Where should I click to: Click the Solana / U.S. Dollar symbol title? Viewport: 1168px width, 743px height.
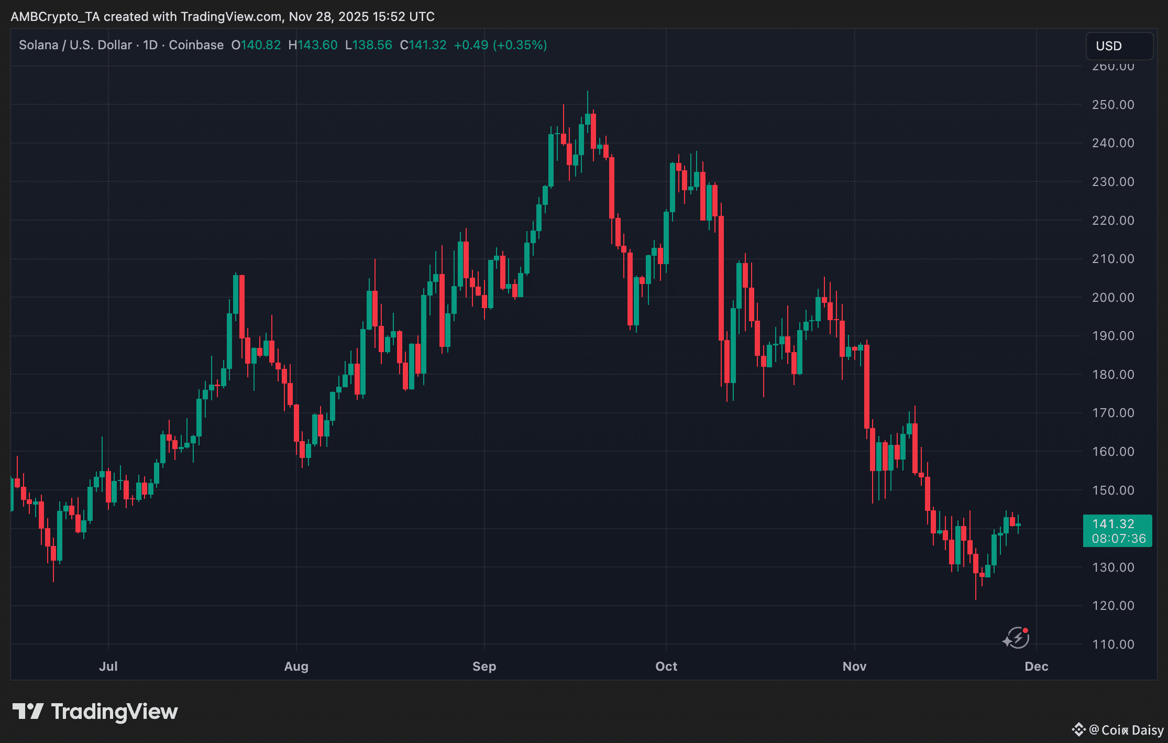(75, 45)
